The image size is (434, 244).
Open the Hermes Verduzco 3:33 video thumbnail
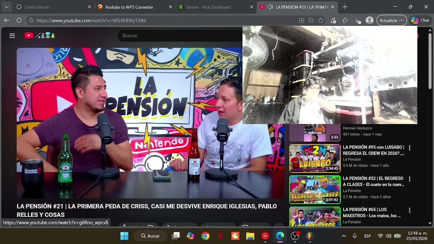coord(315,133)
